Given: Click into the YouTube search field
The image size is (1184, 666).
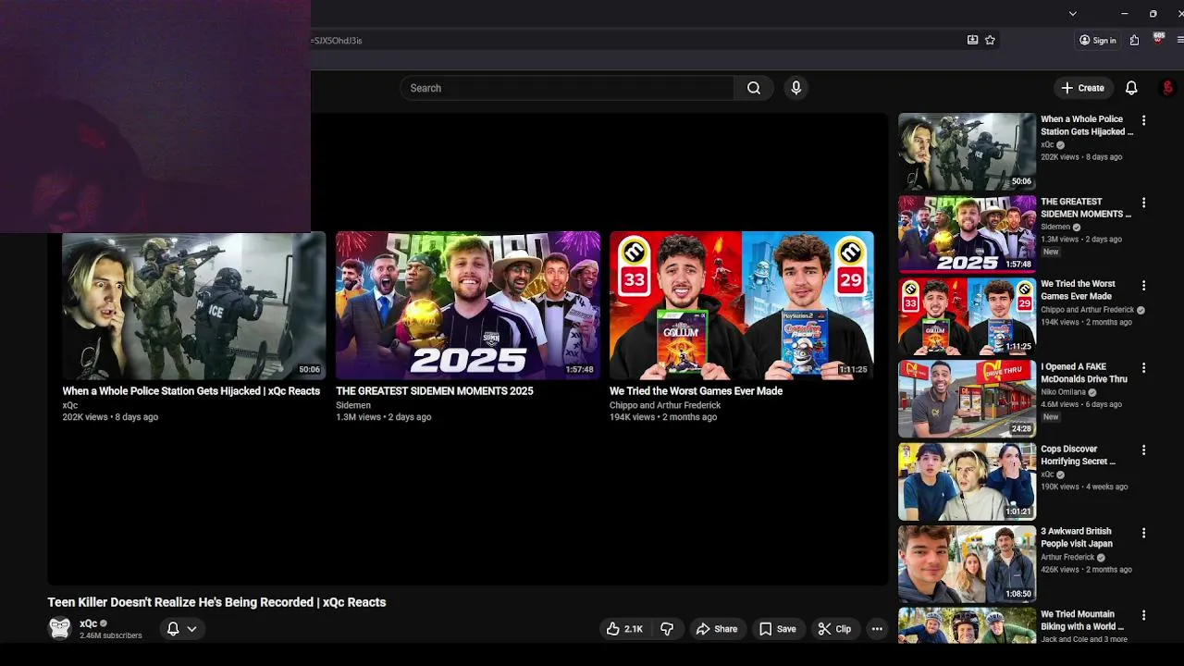Looking at the screenshot, I should point(566,88).
